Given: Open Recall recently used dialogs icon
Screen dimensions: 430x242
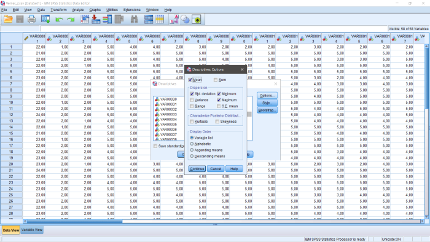Looking at the screenshot, I should [45, 19].
